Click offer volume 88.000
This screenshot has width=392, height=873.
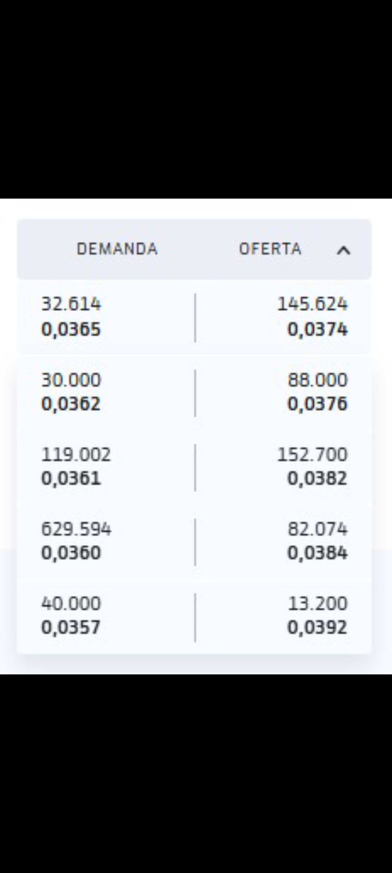click(x=318, y=380)
